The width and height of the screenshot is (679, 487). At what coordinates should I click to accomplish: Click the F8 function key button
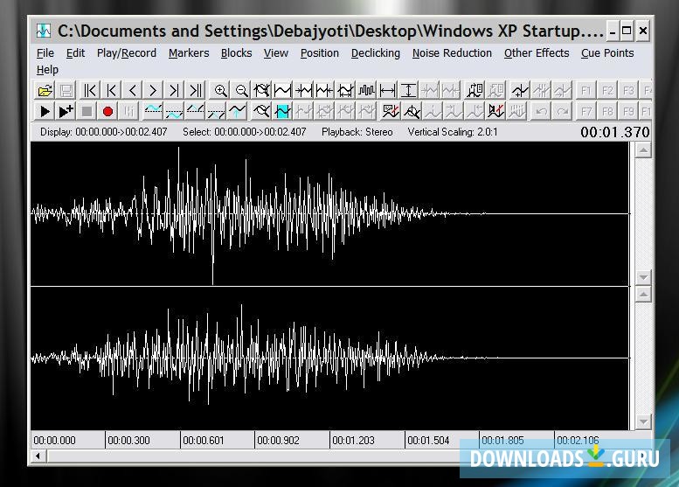click(607, 111)
